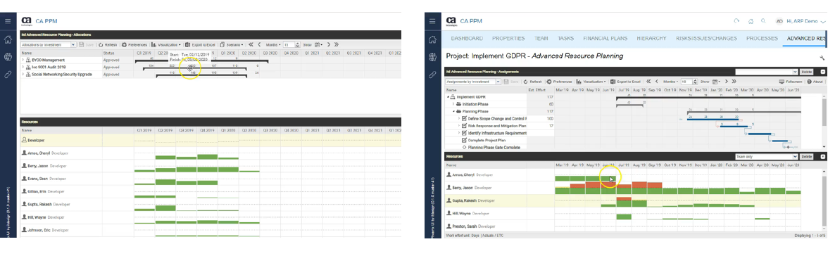
Task: Click the double-left arrow in the Allocations toolbar
Action: click(251, 45)
